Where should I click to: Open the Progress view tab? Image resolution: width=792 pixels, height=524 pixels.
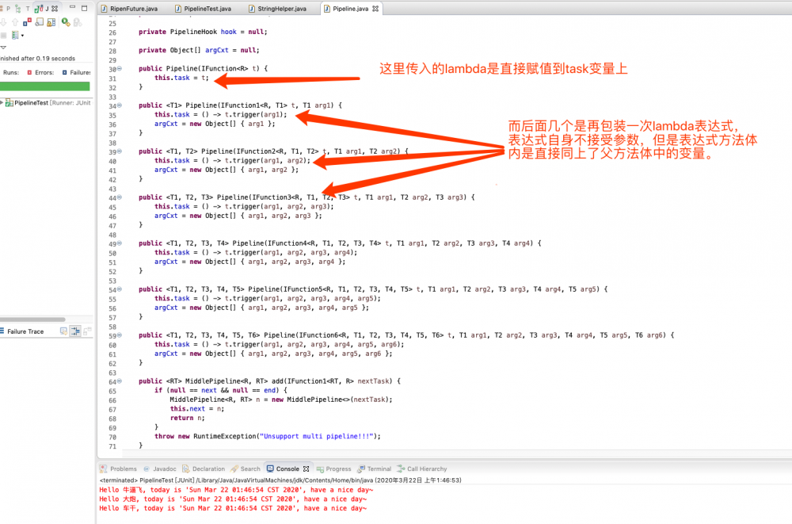point(334,469)
